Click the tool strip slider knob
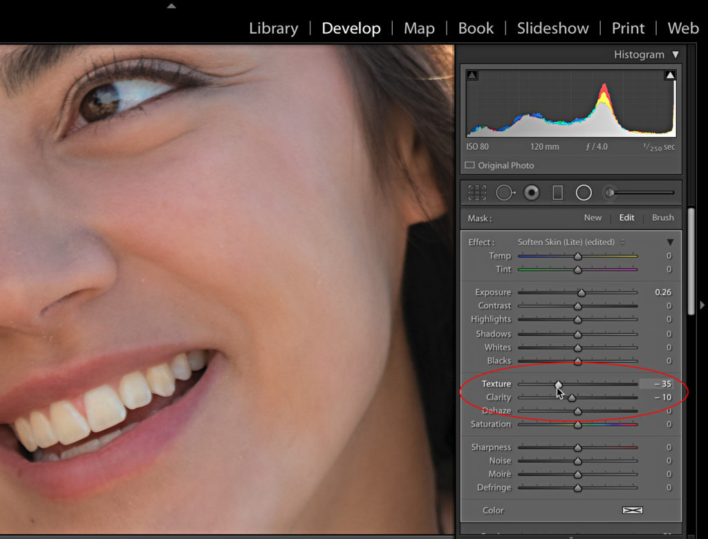 coord(610,193)
